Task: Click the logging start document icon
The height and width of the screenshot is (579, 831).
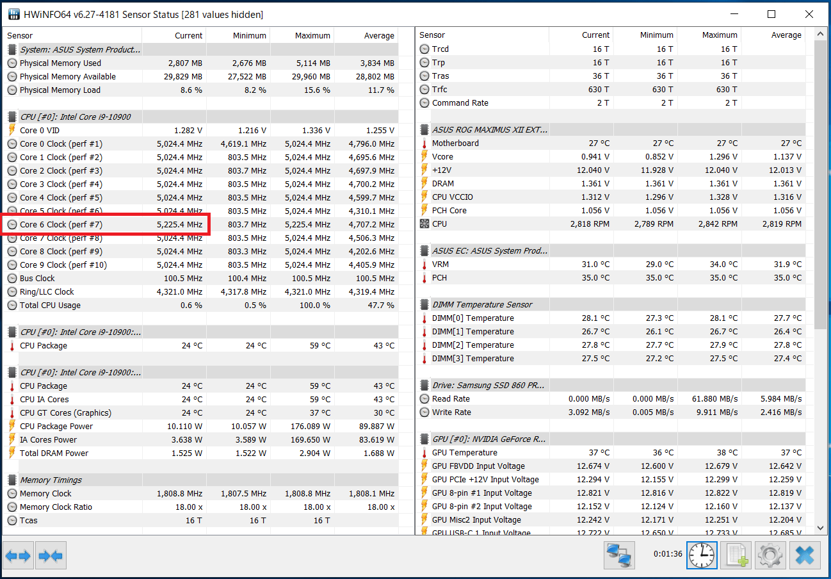Action: click(x=736, y=555)
